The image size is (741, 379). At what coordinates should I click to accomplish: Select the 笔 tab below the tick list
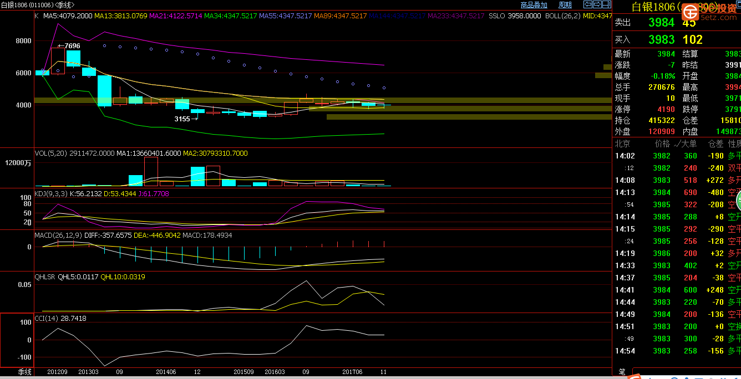622,372
